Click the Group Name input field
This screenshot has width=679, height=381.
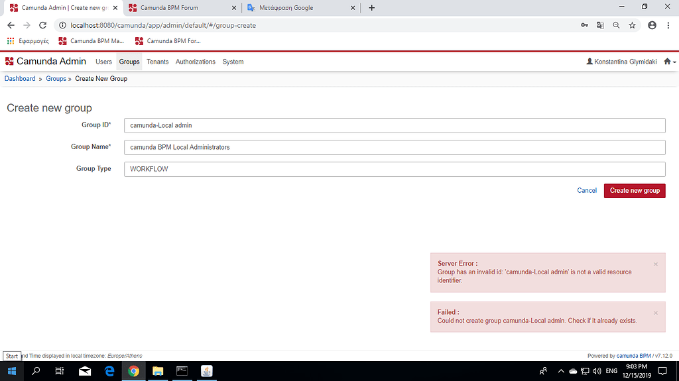pyautogui.click(x=395, y=147)
